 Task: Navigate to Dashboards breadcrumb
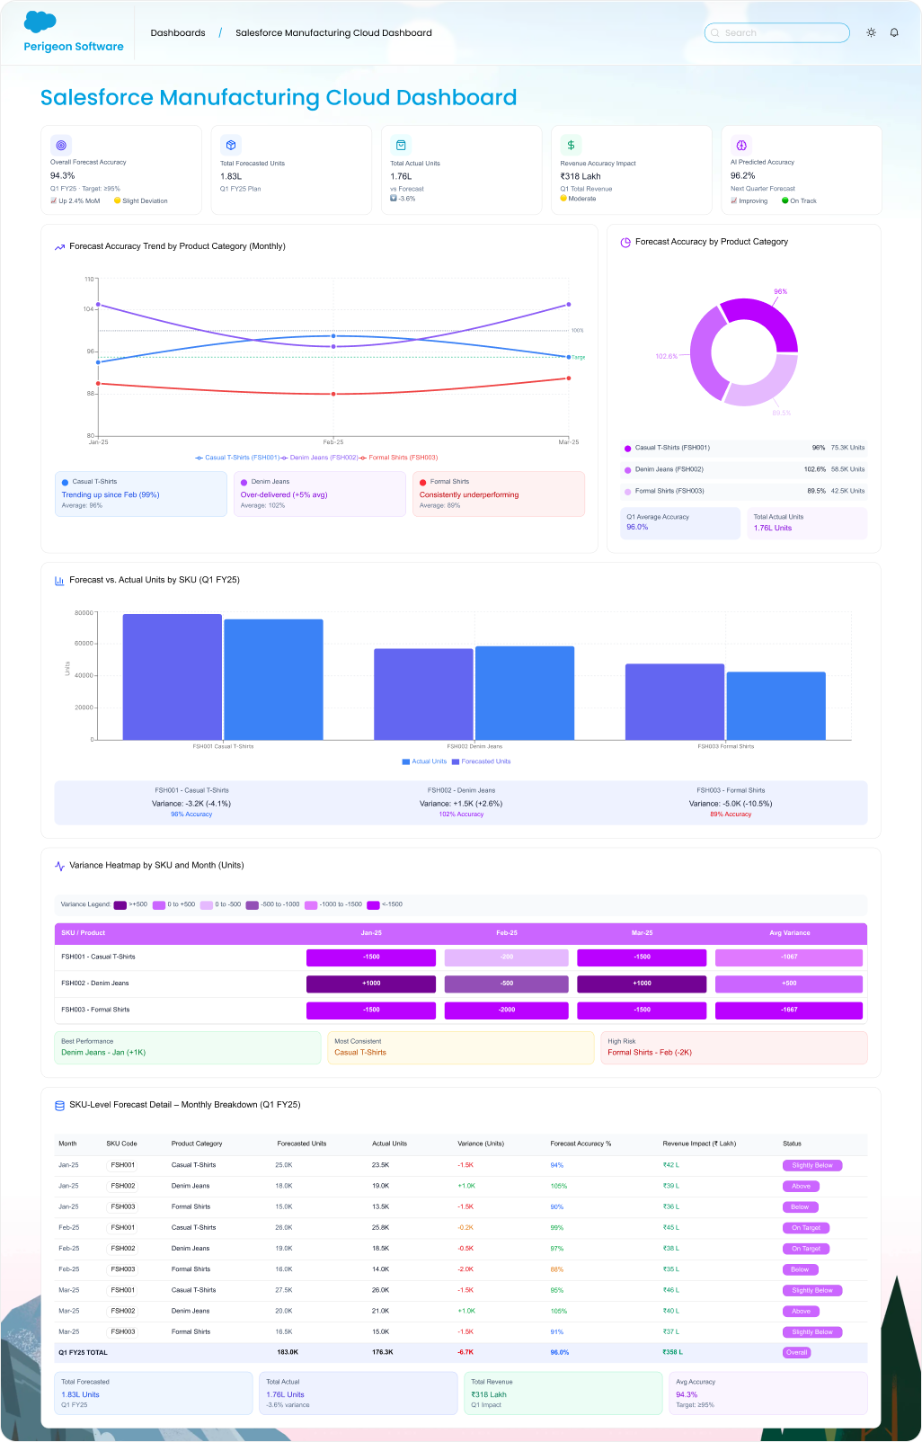(178, 33)
